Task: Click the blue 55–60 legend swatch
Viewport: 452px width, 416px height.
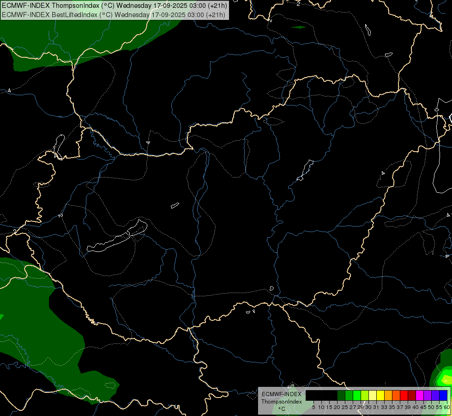Action: click(x=443, y=395)
